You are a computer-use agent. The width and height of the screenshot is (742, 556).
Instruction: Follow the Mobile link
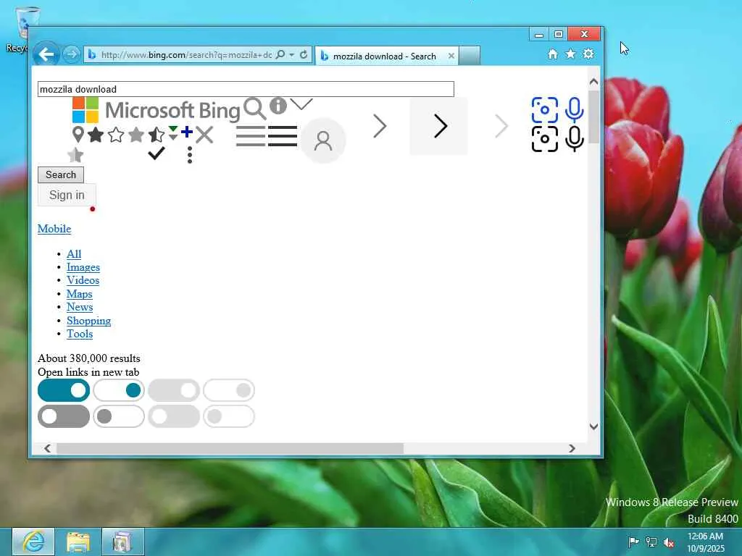point(54,229)
